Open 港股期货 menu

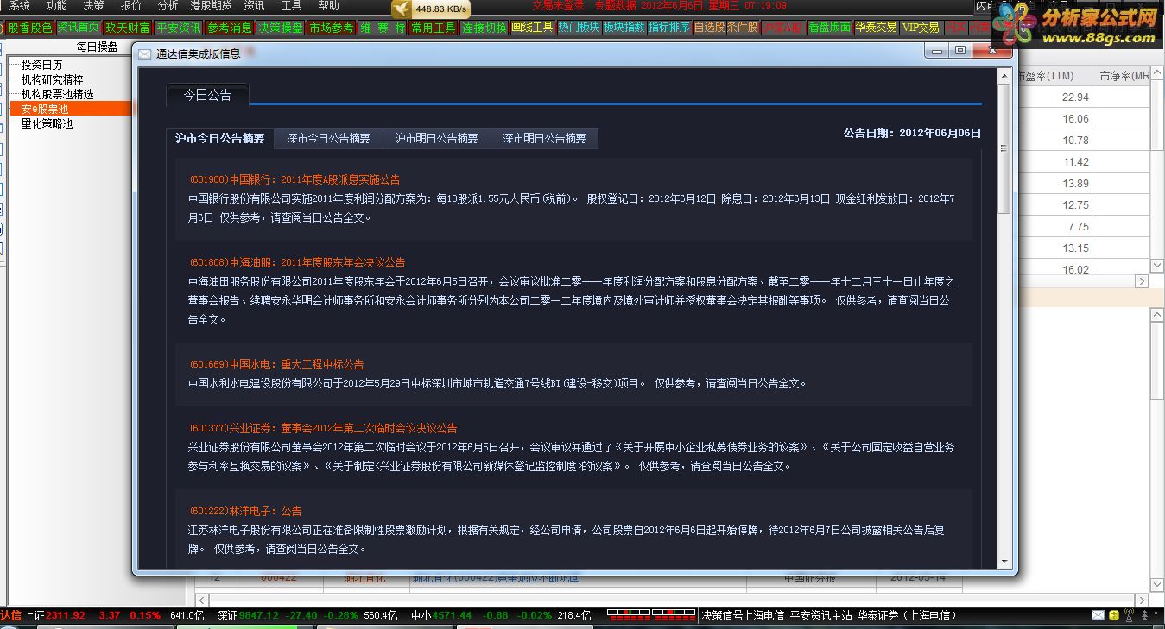(x=211, y=5)
